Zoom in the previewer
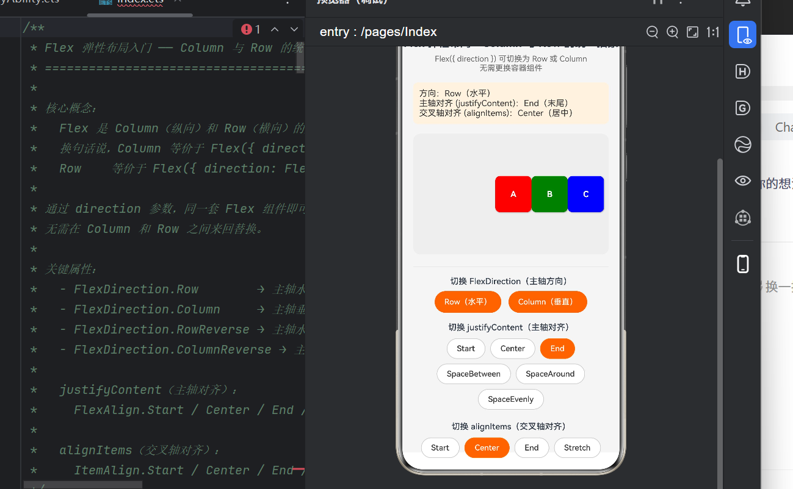The width and height of the screenshot is (793, 489). [672, 32]
